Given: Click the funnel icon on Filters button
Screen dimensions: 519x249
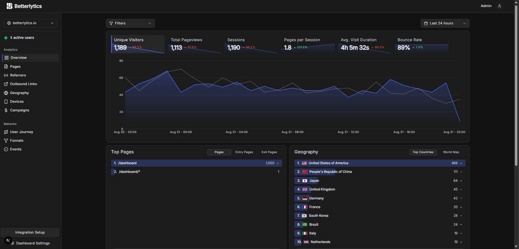Looking at the screenshot, I should click(x=111, y=23).
